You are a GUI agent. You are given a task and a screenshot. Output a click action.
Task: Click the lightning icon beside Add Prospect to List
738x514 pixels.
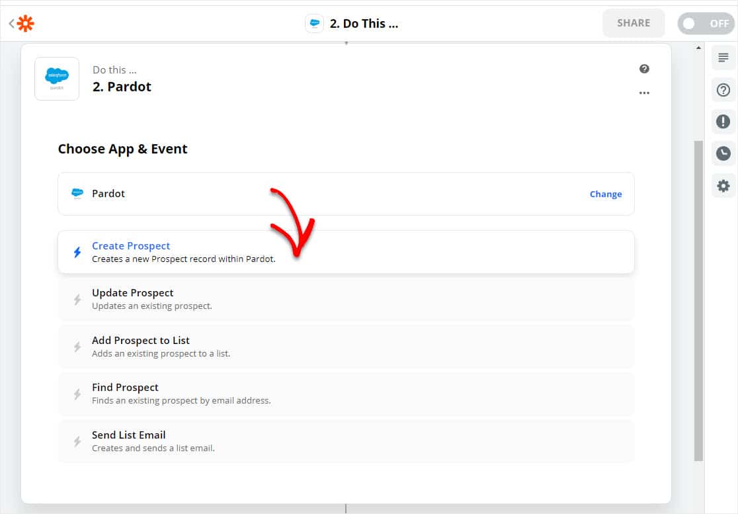(x=77, y=347)
